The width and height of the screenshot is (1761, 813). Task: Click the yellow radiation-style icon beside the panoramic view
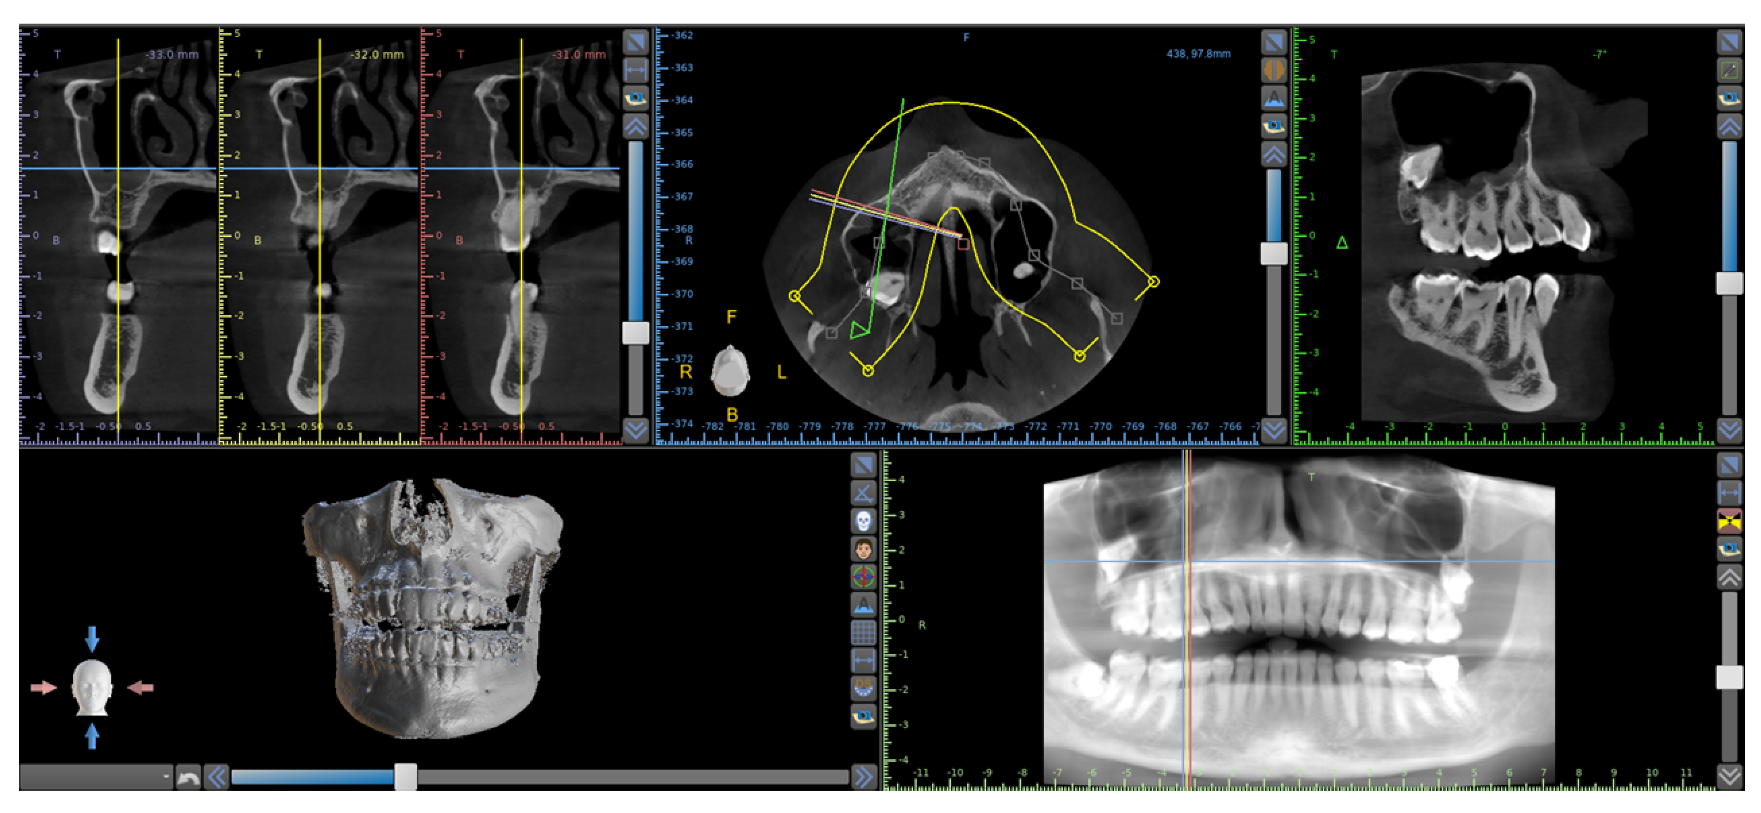click(1729, 521)
